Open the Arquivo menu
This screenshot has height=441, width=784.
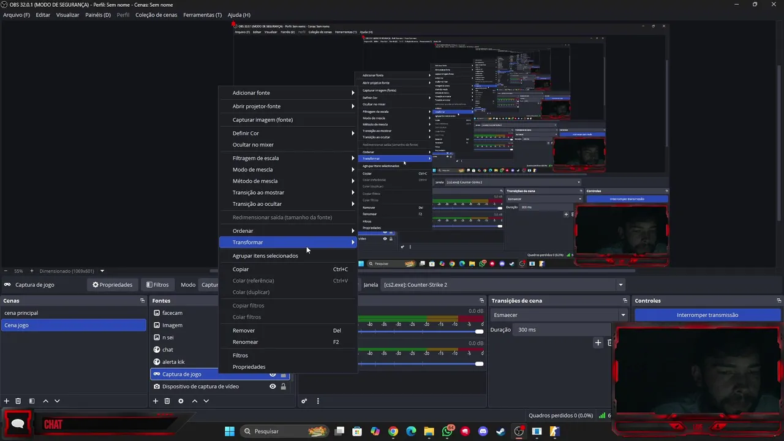pos(17,15)
